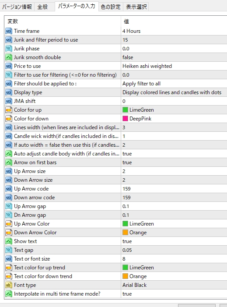The image size is (227, 307).
Task: Click the icon beside Text or font size
Action: [x=9, y=259]
